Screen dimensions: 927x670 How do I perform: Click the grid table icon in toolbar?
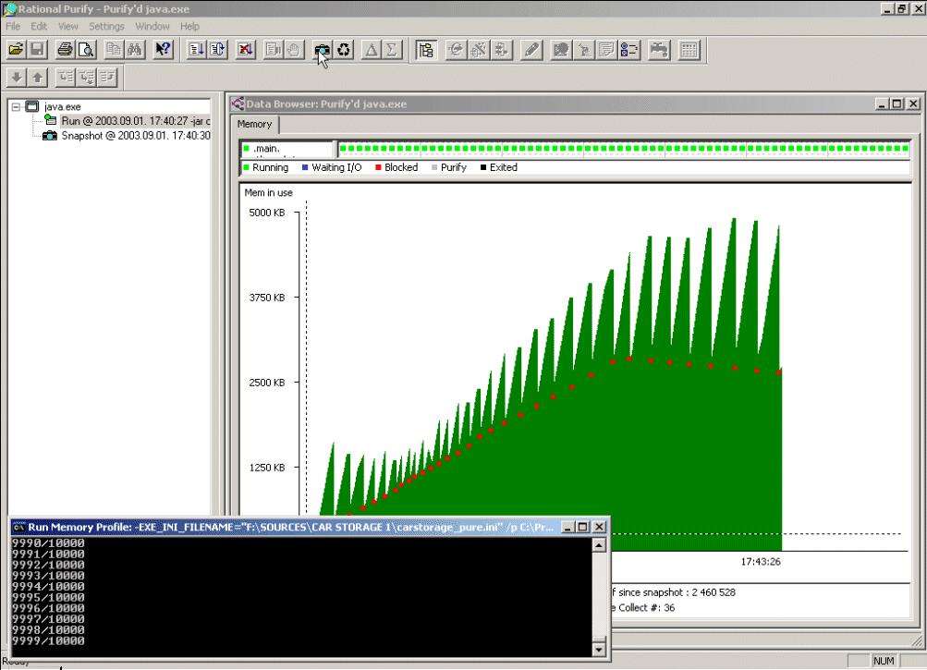pyautogui.click(x=689, y=50)
